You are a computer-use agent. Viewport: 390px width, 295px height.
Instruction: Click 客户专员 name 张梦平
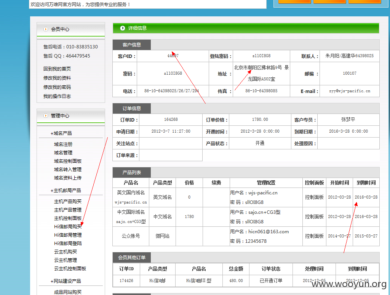(x=348, y=120)
